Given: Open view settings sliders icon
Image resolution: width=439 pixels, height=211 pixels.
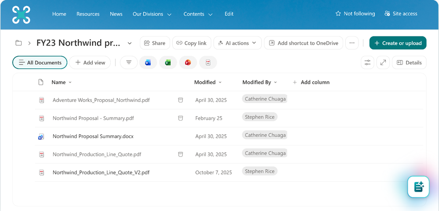Looking at the screenshot, I should [x=367, y=63].
